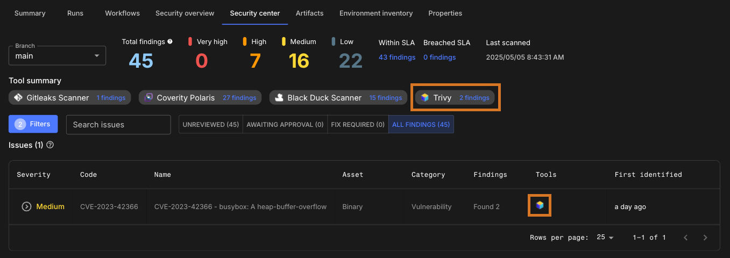This screenshot has height=258, width=730.
Task: Click the Category column header
Action: click(x=428, y=174)
